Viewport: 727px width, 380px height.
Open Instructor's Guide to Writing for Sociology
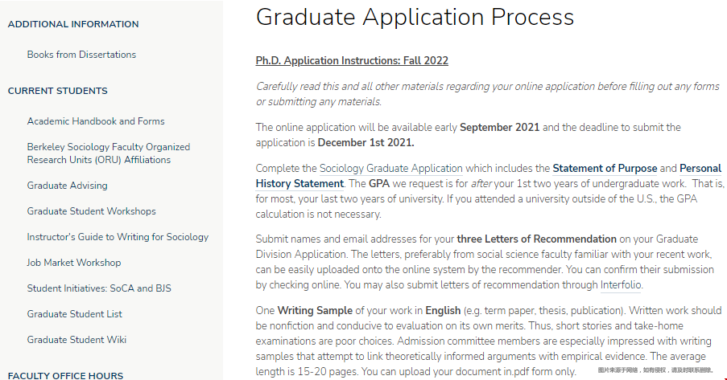tap(118, 237)
